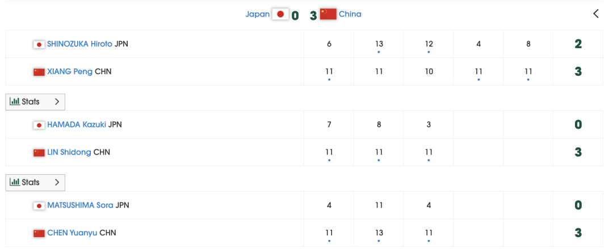The width and height of the screenshot is (613, 249).
Task: Click the flag beside XIANG Peng
Action: (x=39, y=72)
